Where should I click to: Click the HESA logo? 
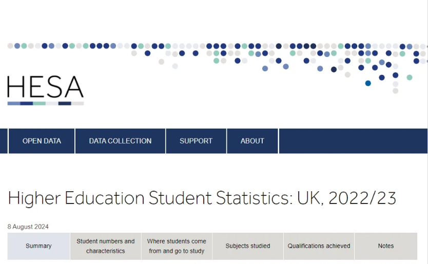coord(45,87)
